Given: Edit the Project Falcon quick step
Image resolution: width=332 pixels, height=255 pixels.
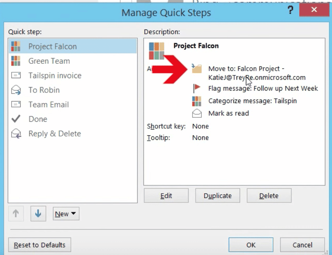Looking at the screenshot, I should [166, 196].
